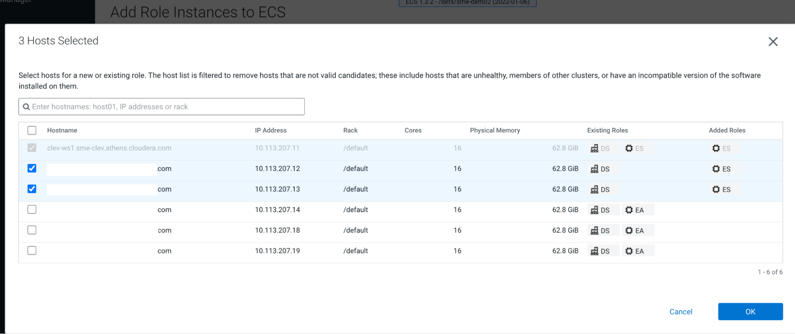Click the EA role icon for host 10.113.207.19
This screenshot has height=334, width=795.
[629, 251]
